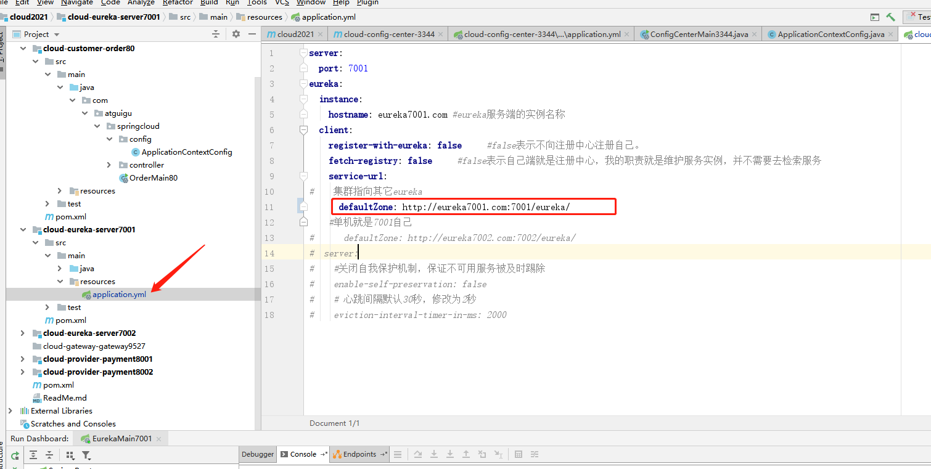Open Project panel settings gear

click(236, 34)
